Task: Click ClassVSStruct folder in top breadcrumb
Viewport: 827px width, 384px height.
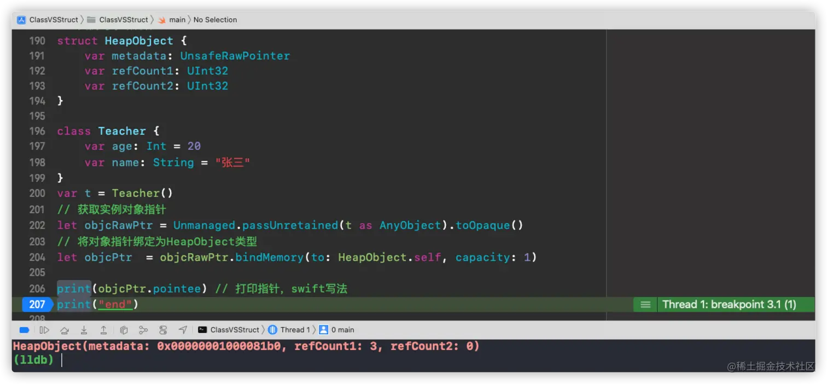Action: click(124, 20)
